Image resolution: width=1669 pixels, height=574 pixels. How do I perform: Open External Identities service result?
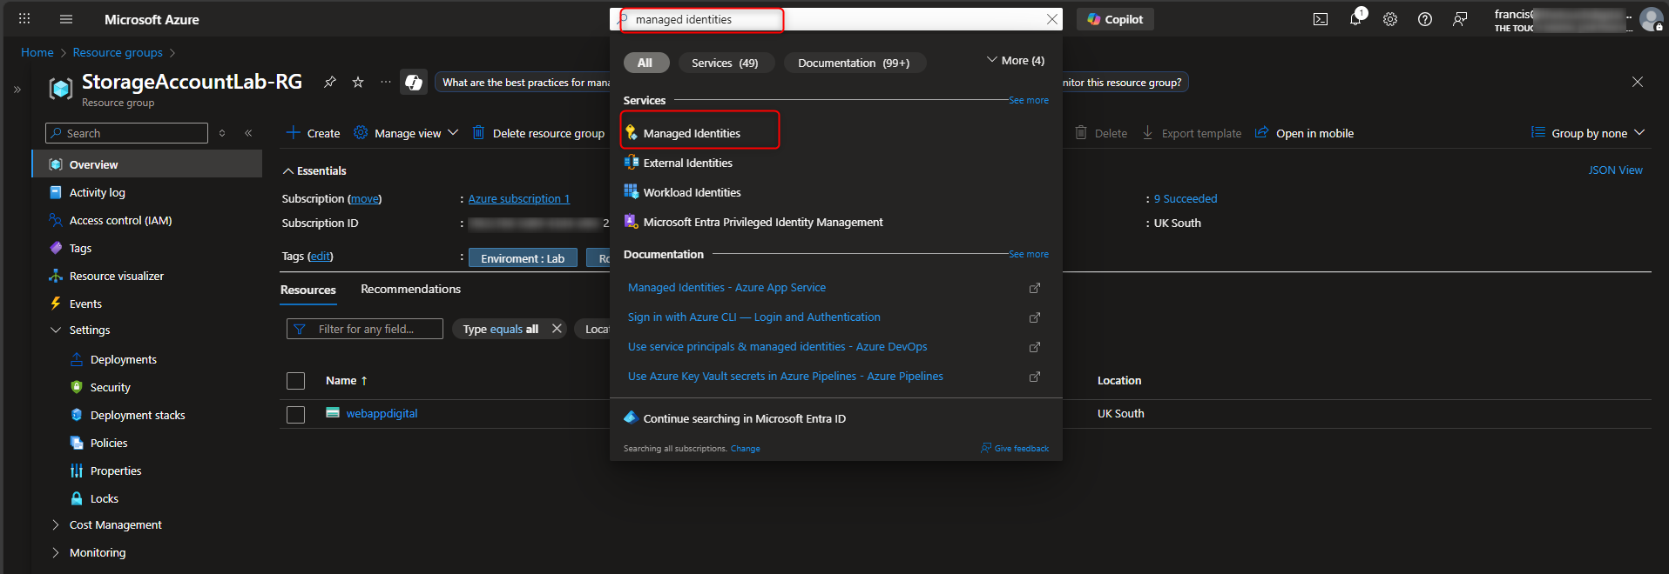tap(687, 163)
